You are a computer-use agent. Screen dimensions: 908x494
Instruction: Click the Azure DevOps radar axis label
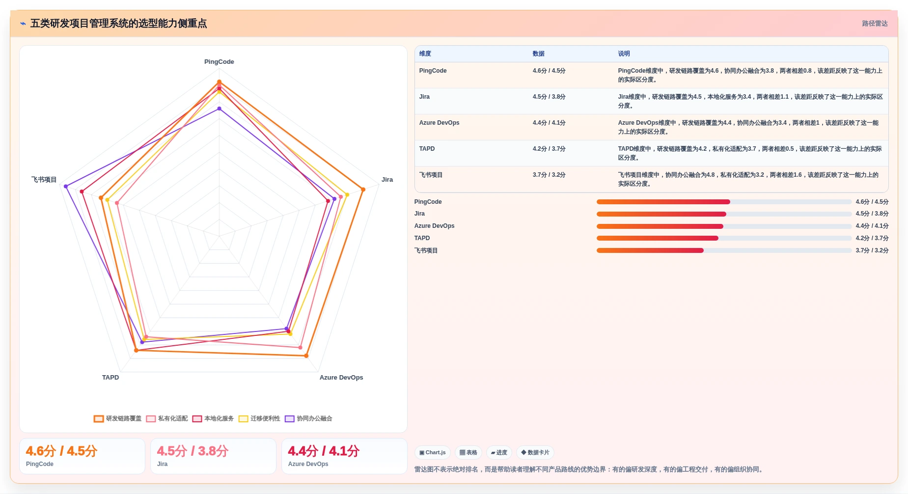[x=341, y=378]
